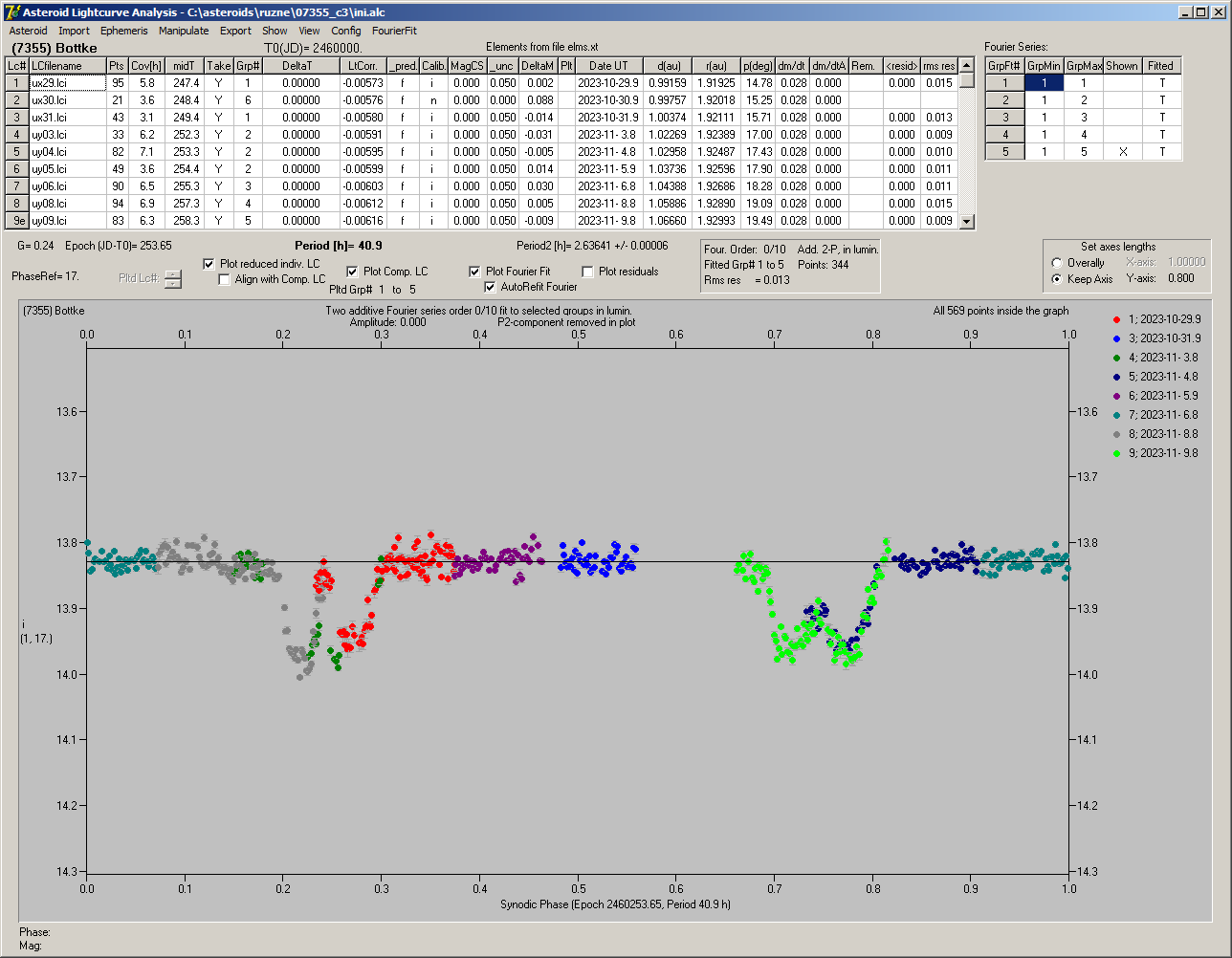Click the Date UT column header
Image resolution: width=1232 pixels, height=958 pixels.
coord(608,66)
